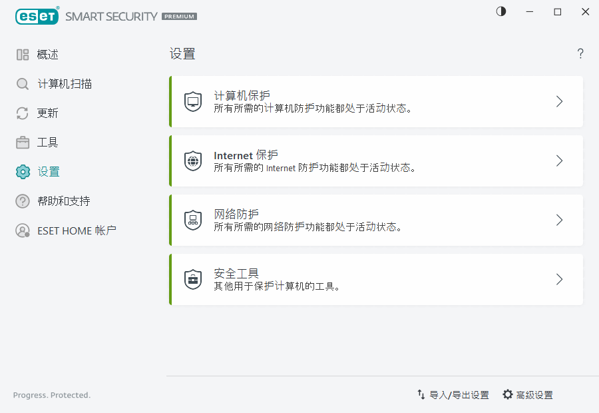The height and width of the screenshot is (413, 599).
Task: Click the 帮助和支持 question mark icon
Action: pos(22,201)
